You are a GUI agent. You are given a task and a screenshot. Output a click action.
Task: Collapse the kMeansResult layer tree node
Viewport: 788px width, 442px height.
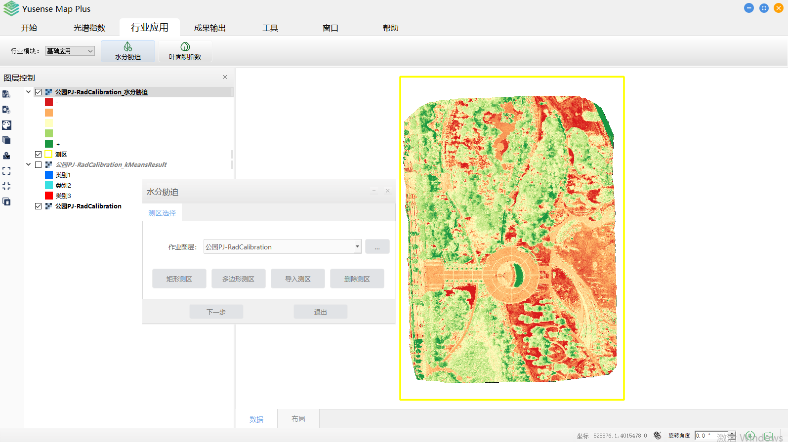29,164
